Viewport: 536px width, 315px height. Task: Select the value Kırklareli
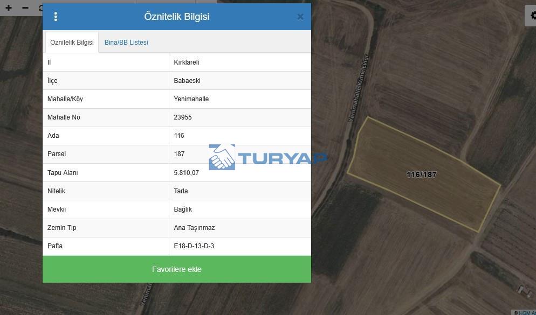tap(186, 62)
